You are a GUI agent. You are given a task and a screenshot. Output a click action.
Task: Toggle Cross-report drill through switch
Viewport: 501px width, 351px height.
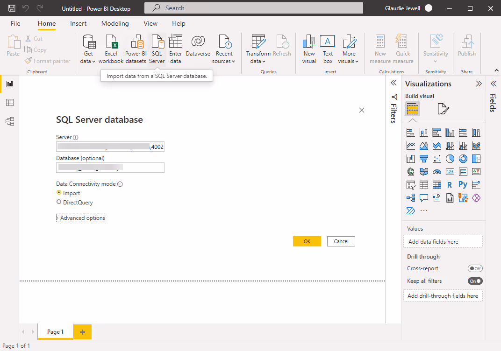pos(475,268)
